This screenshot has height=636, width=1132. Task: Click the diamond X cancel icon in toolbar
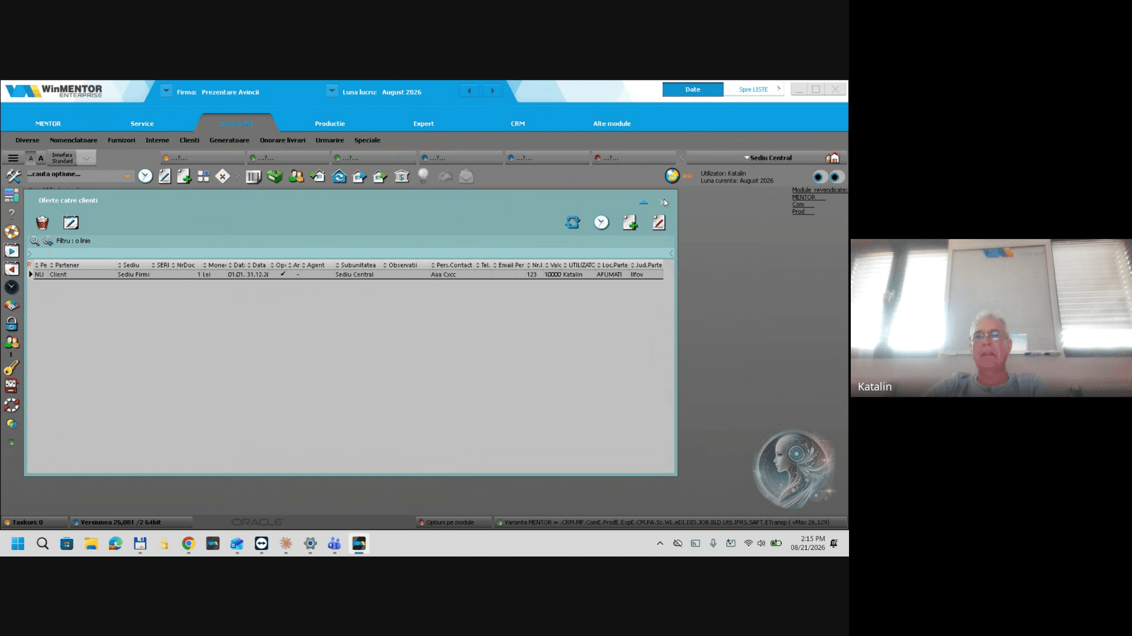tap(222, 176)
